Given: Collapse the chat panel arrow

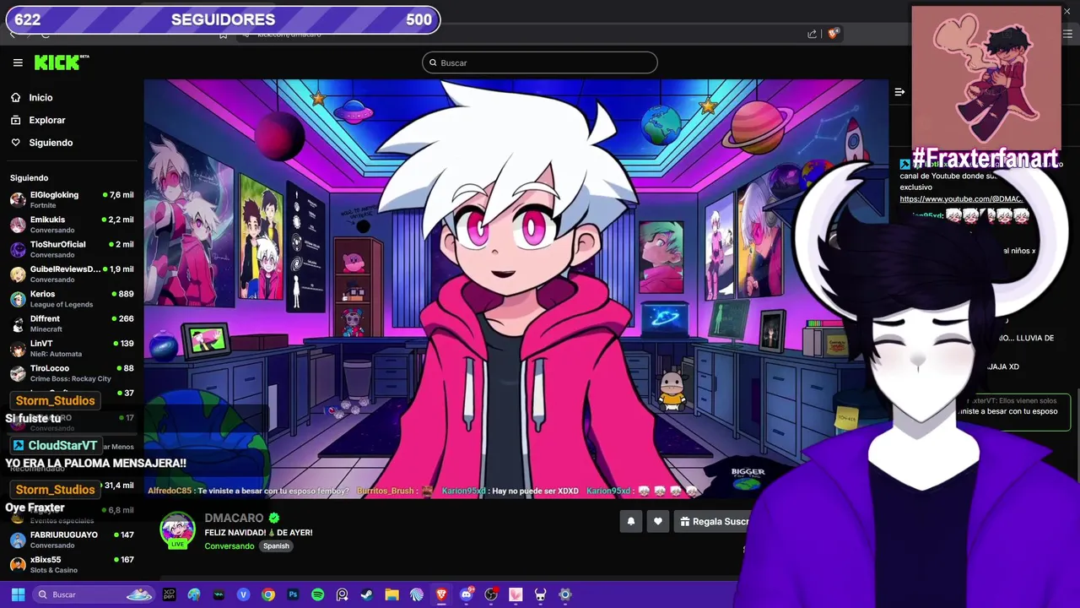Looking at the screenshot, I should 899,92.
